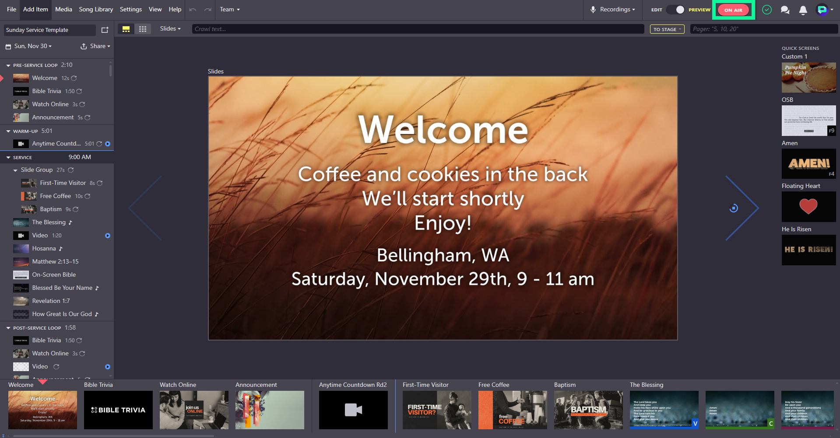Click the green sync checkmark icon

767,10
